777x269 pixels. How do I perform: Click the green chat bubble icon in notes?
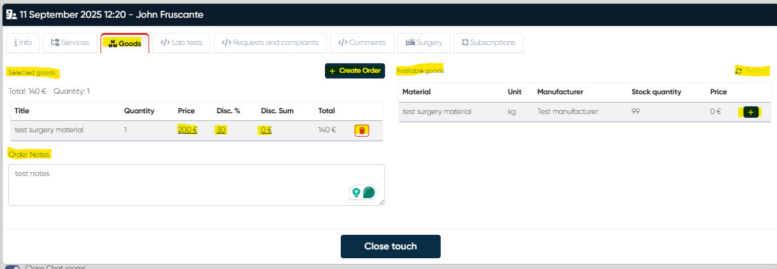(369, 192)
